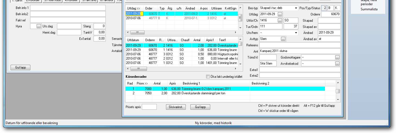Click Gul lapp below the Hyra form
The image size is (396, 133).
tap(21, 67)
